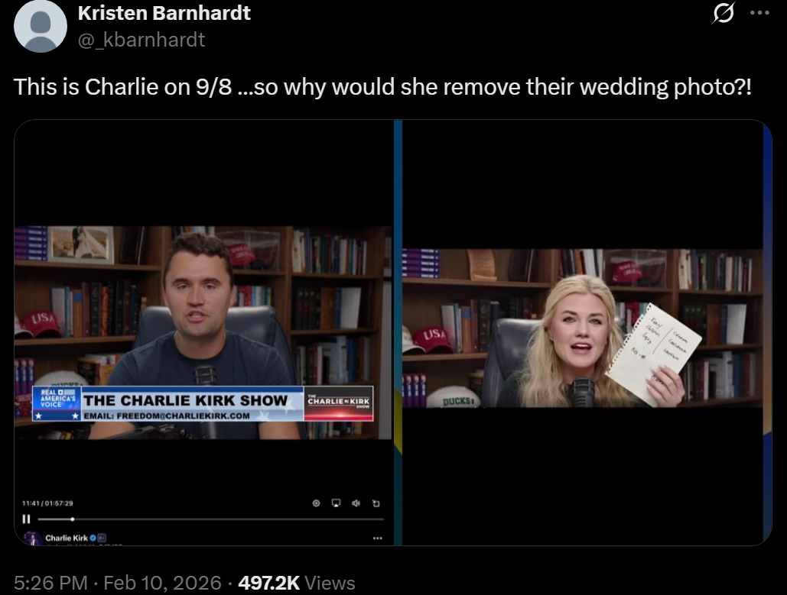Open the @_kbarnhardt handle link
Image resolution: width=787 pixels, height=595 pixels.
click(x=141, y=40)
